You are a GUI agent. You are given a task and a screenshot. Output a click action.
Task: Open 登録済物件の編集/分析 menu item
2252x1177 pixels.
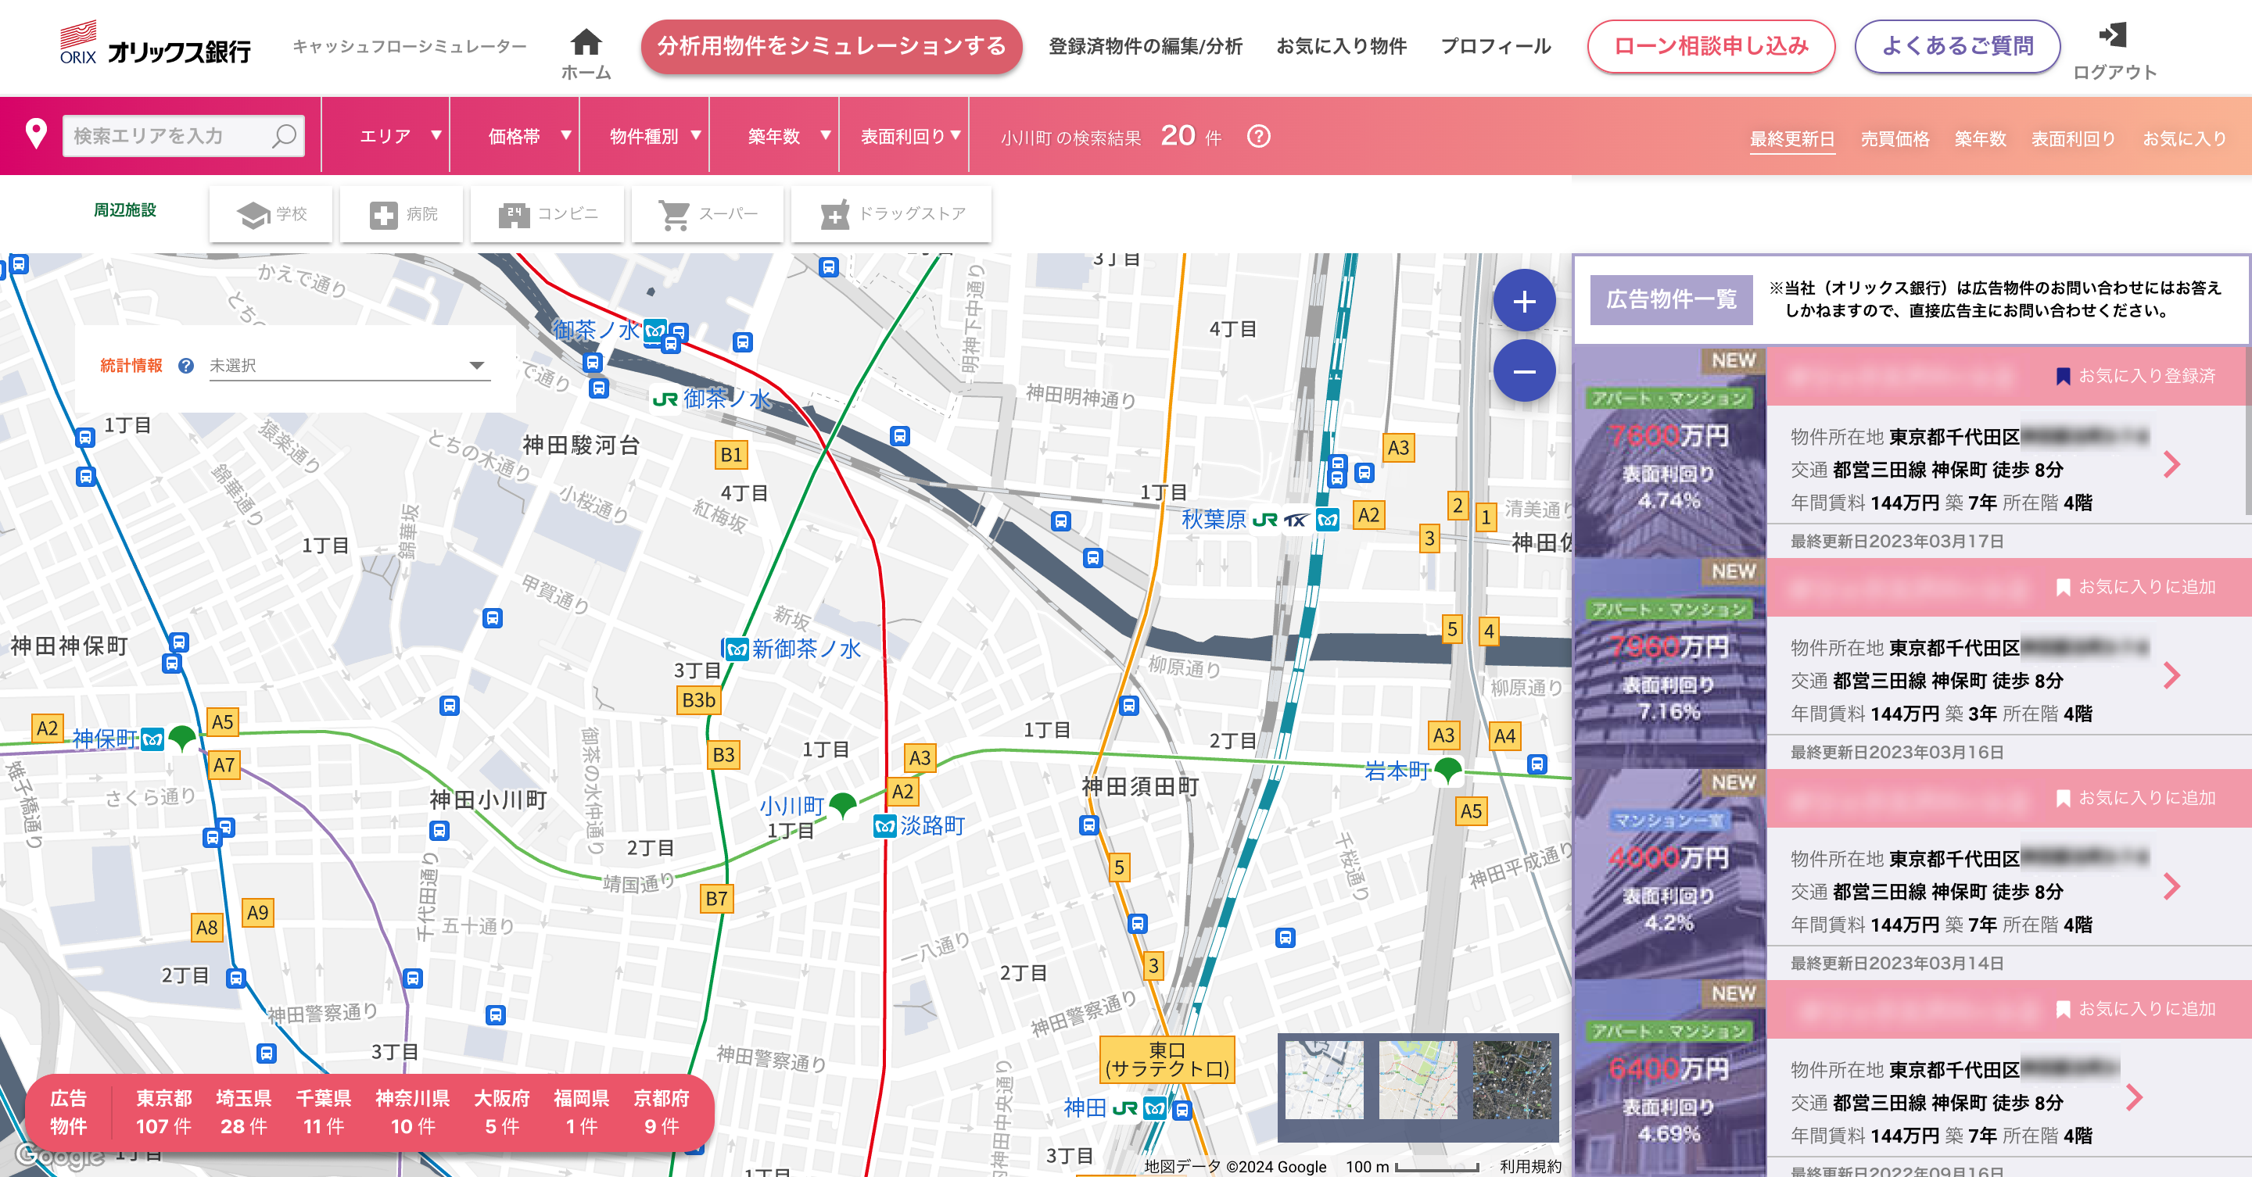[1146, 46]
